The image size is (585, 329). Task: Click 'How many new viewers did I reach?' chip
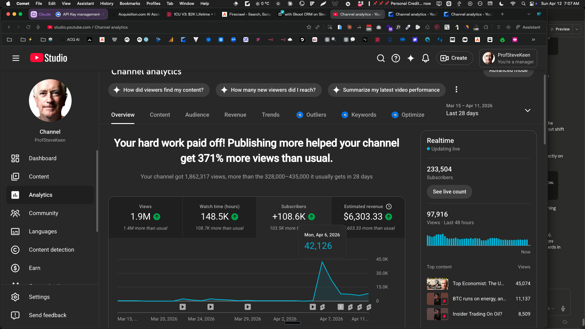pyautogui.click(x=269, y=90)
